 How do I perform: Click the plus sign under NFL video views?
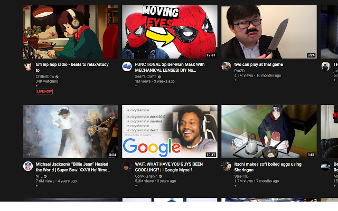coord(37,186)
